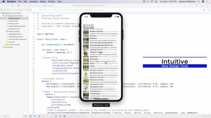
Task: Collapse the Starting Course Project folder group
Action: pos(3,16)
